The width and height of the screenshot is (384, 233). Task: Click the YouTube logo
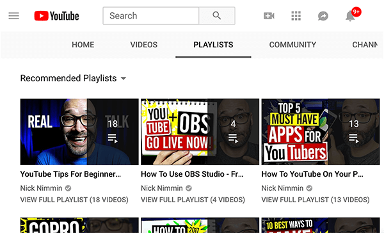coord(56,16)
